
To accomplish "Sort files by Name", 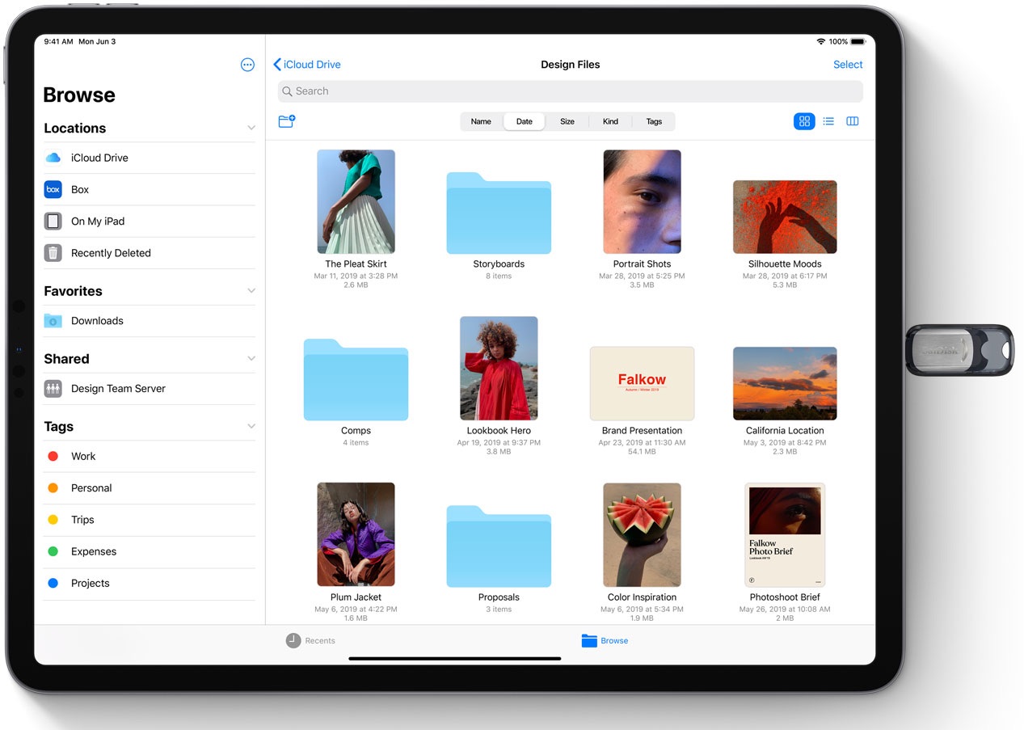I will [x=481, y=121].
